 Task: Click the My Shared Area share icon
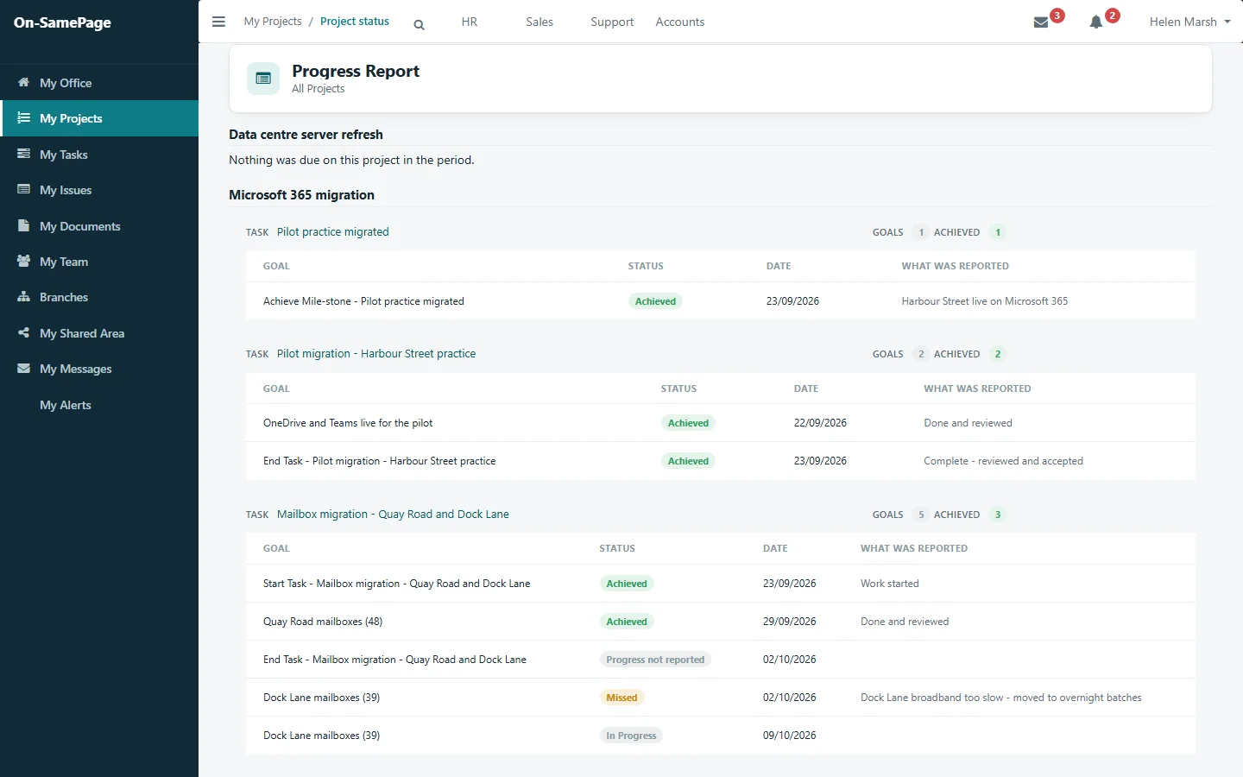point(23,332)
